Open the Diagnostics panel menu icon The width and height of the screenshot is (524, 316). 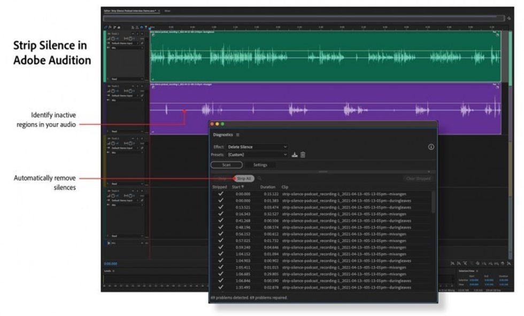click(x=237, y=135)
